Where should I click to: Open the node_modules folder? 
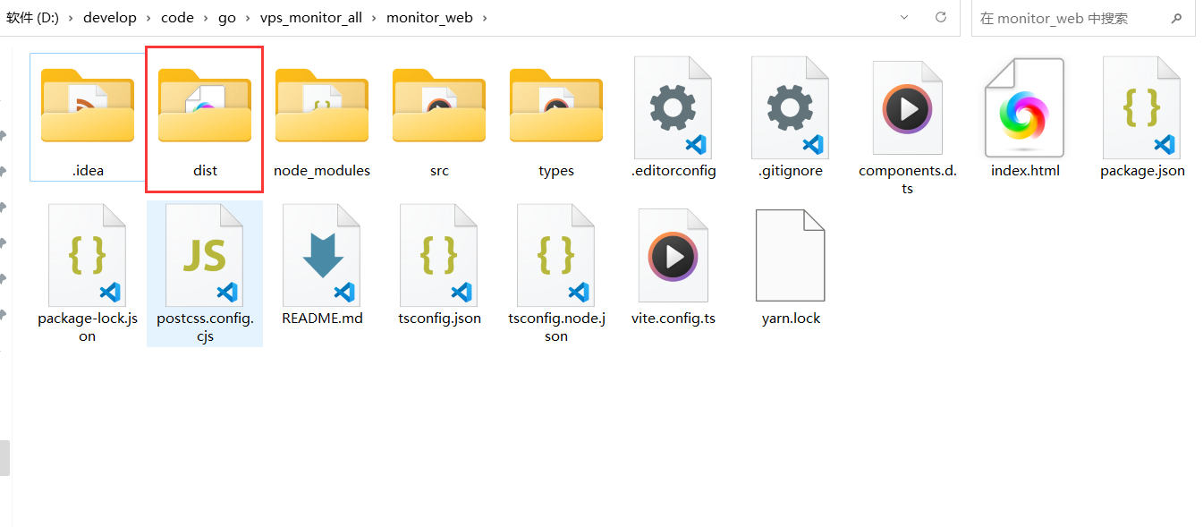pyautogui.click(x=322, y=107)
